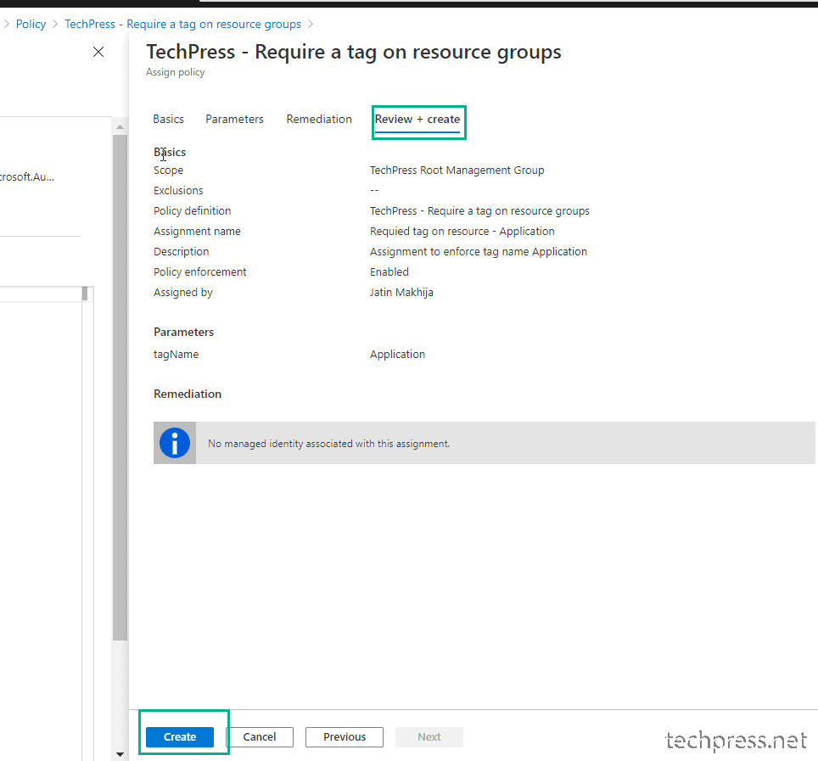Image resolution: width=818 pixels, height=761 pixels.
Task: Click the left pane vertical scrollbar thumb
Action: (120, 387)
